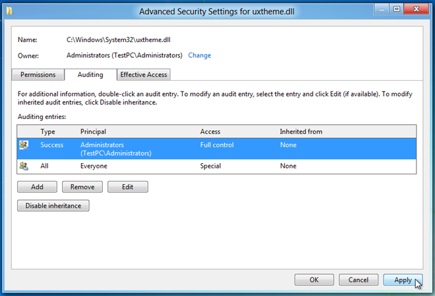The image size is (435, 296).
Task: Click the Access column header
Action: [x=210, y=132]
